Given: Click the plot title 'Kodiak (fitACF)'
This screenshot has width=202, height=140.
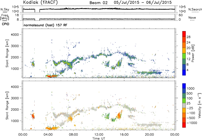Looking at the screenshot, I should [40, 3].
